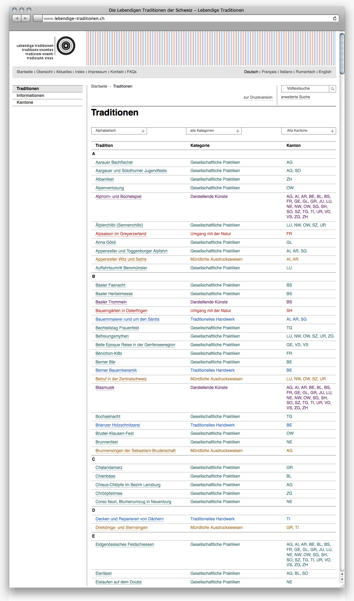Viewport: 354px width, 601px height.
Task: Open the Berner Bär link
Action: tap(105, 362)
